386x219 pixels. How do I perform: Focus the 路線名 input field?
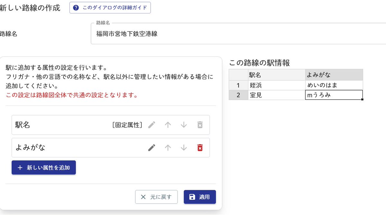tap(238, 34)
